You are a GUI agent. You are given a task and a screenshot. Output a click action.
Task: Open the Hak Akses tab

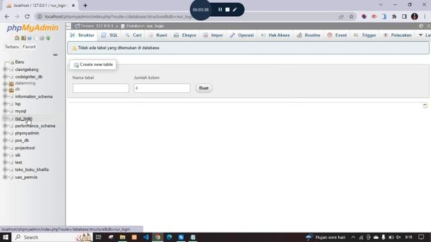[x=275, y=35]
